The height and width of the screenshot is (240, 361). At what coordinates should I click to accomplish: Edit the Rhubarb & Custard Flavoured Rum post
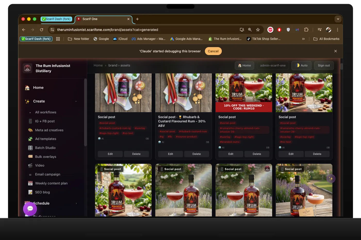click(x=170, y=154)
